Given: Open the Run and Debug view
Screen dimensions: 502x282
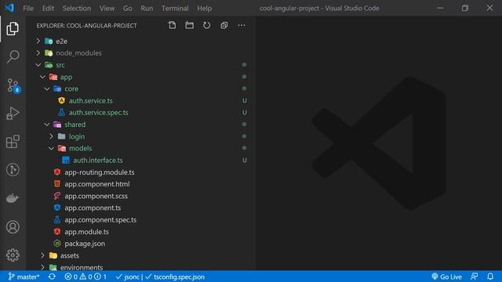Looking at the screenshot, I should click(x=13, y=114).
